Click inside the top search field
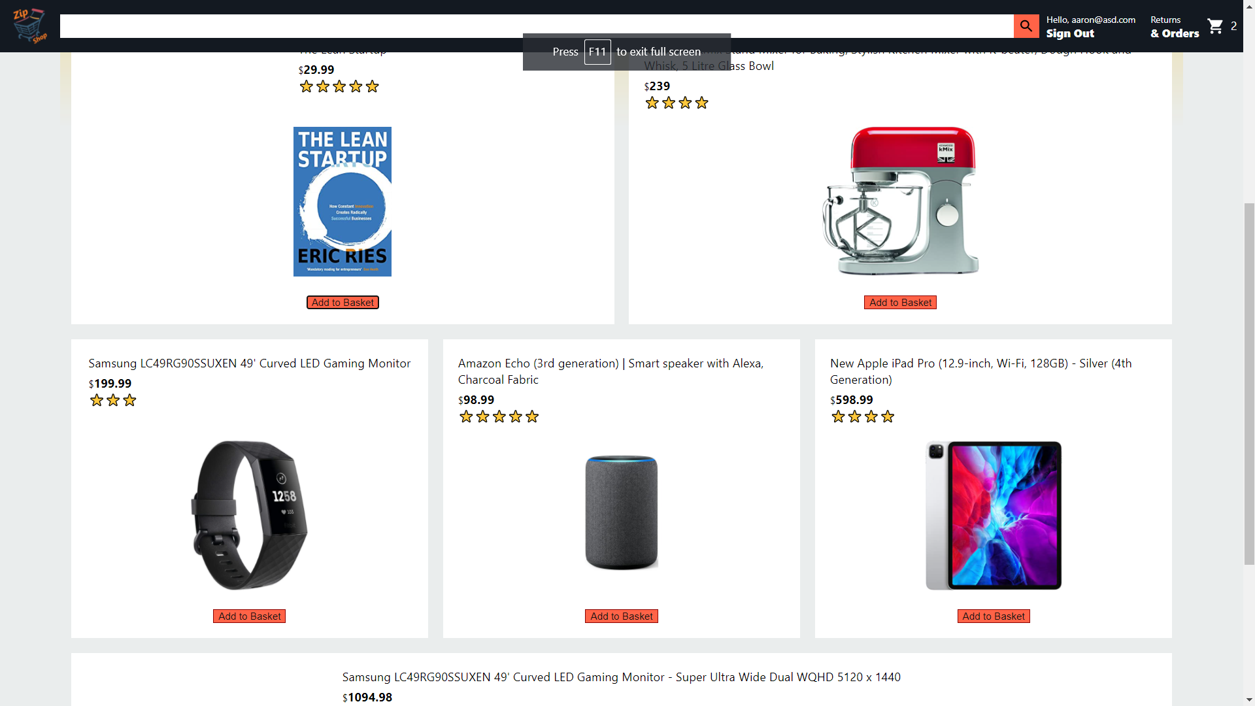The width and height of the screenshot is (1255, 706). pos(537,26)
